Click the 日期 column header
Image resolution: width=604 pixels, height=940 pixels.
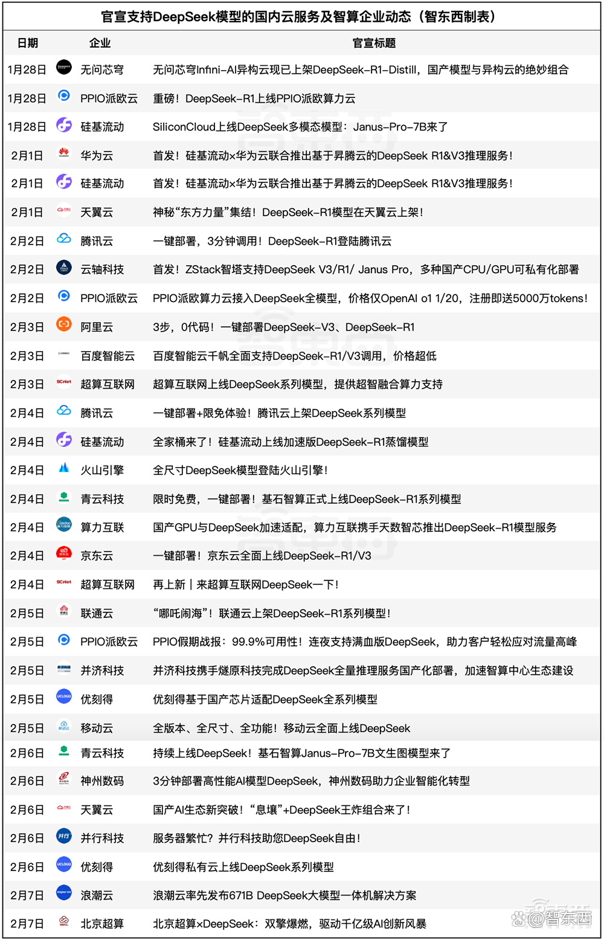click(28, 43)
